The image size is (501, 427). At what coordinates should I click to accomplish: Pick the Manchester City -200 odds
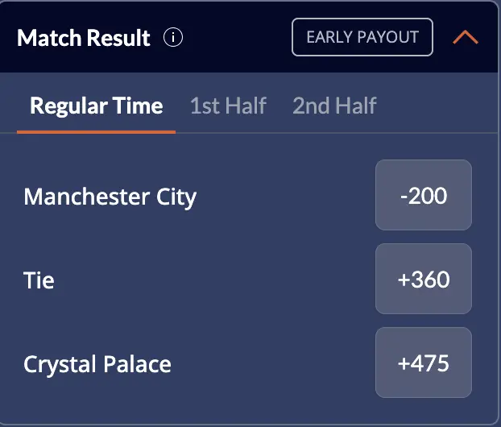pos(424,196)
